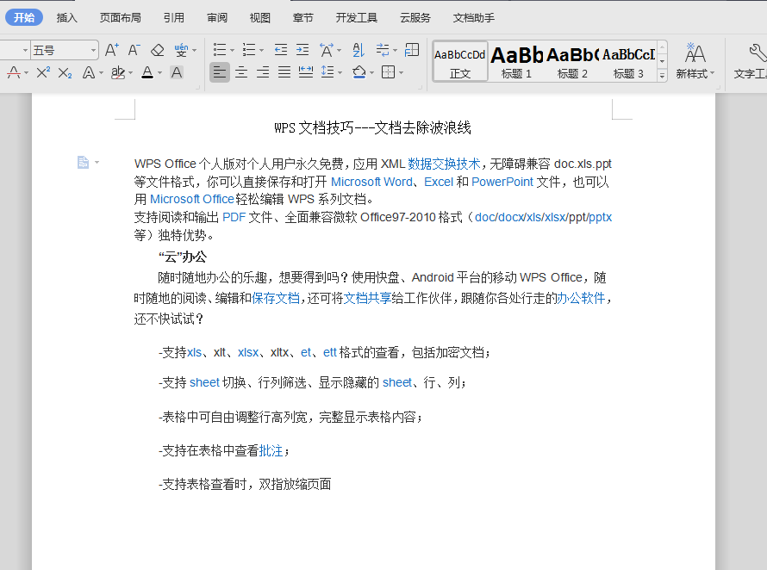Switch to the 审阅 tab
Screen dimensions: 767x570
pos(216,17)
